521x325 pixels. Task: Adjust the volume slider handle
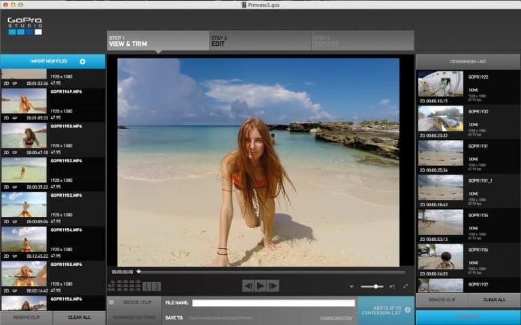tap(375, 286)
